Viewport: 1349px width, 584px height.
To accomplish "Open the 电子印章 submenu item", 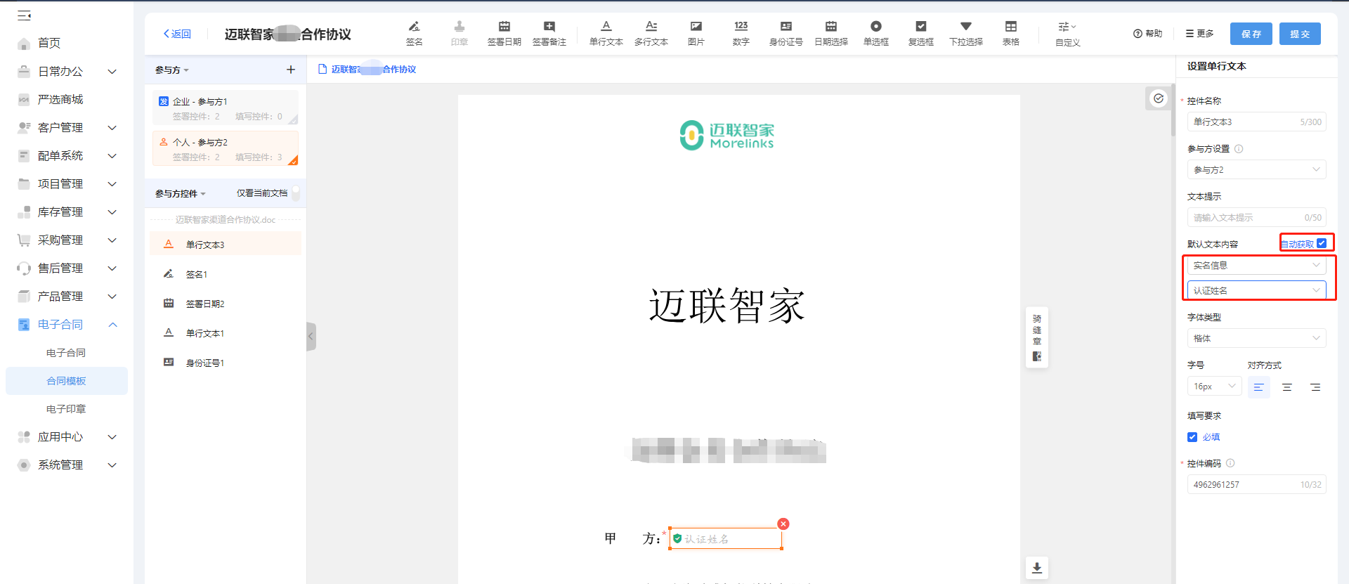I will [66, 409].
